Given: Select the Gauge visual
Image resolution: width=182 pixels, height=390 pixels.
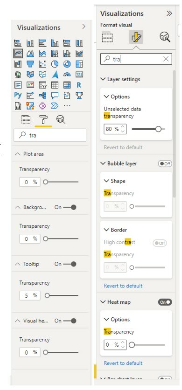Looking at the screenshot, I should coord(67,75).
